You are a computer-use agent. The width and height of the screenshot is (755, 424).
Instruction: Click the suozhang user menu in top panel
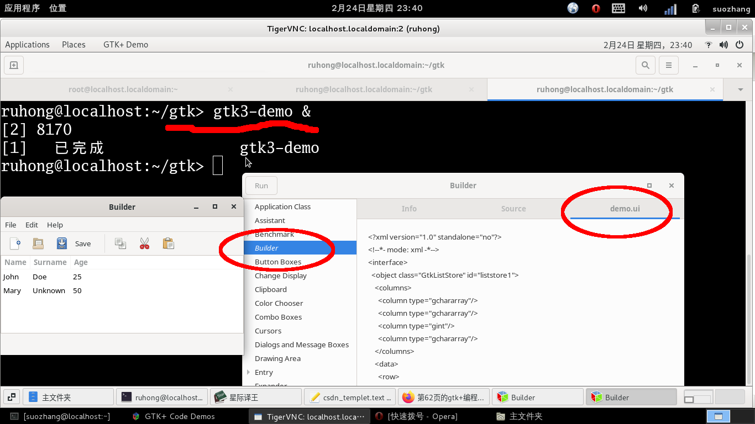click(731, 8)
